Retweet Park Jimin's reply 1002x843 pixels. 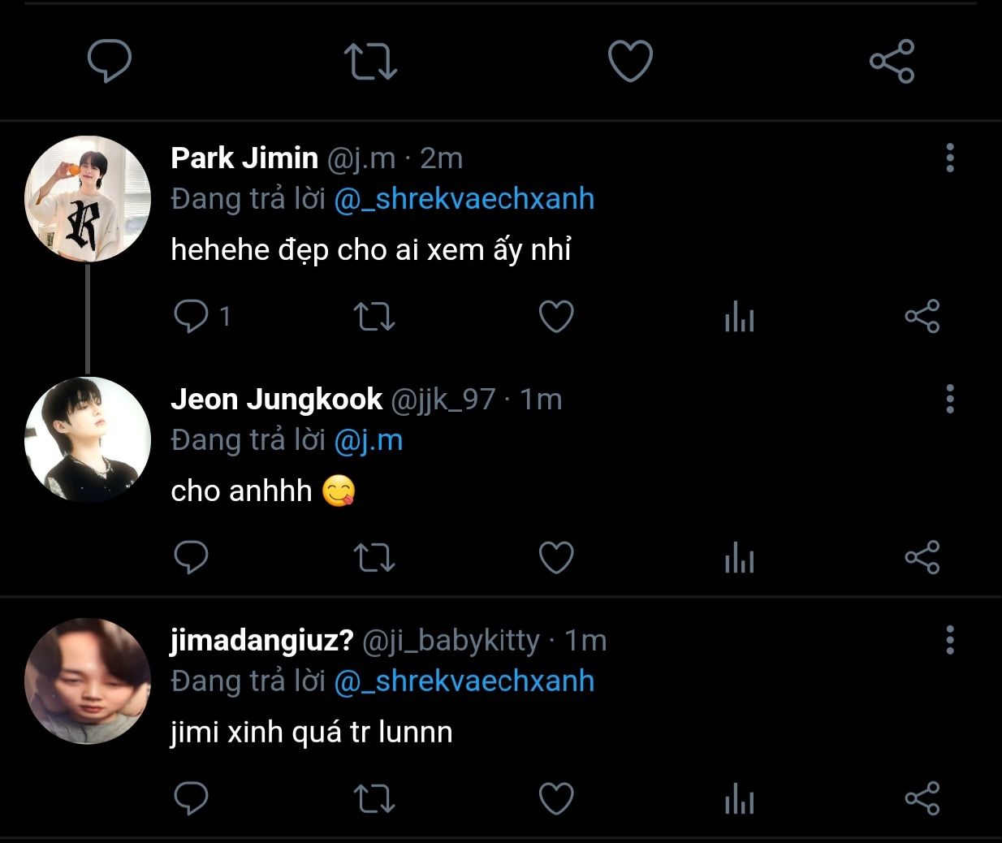(374, 316)
